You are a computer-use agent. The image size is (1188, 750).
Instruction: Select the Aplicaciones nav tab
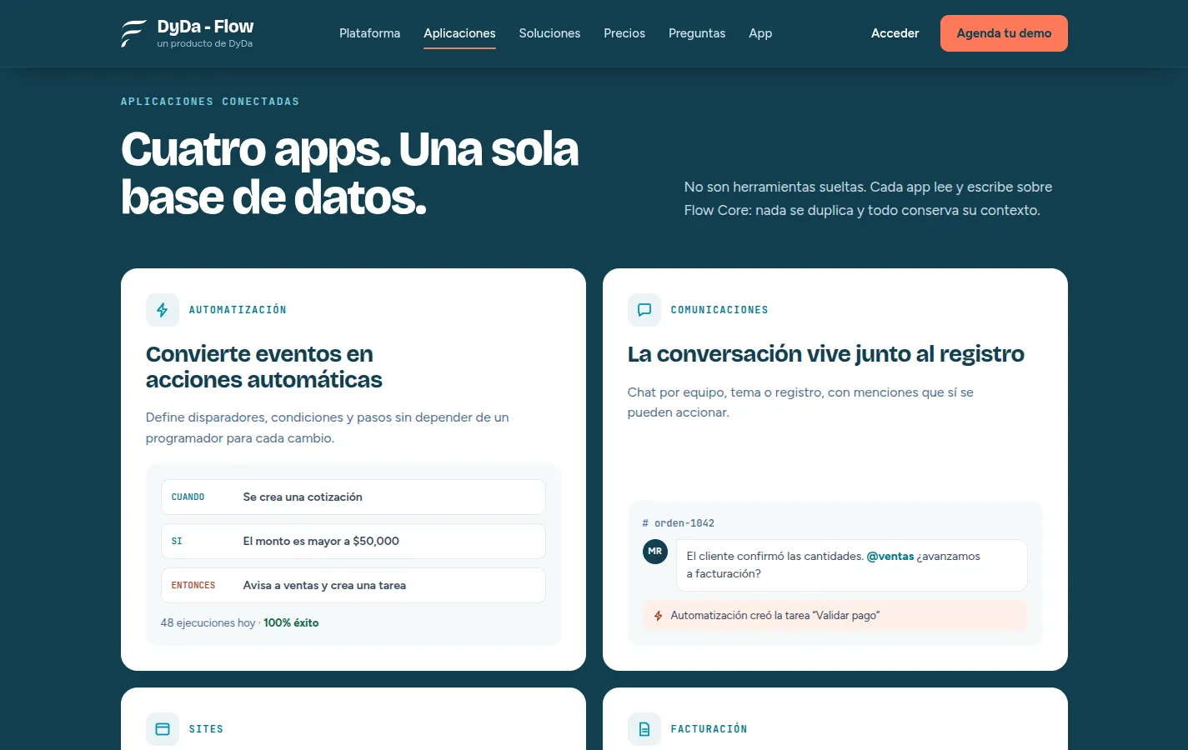click(x=459, y=33)
